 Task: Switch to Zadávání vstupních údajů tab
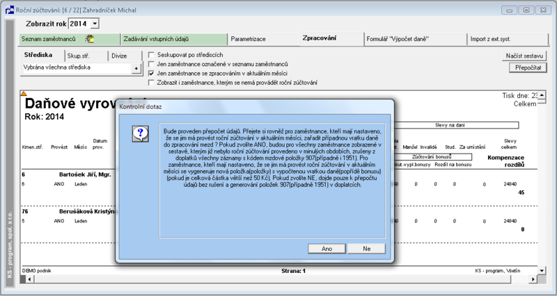[x=174, y=39]
